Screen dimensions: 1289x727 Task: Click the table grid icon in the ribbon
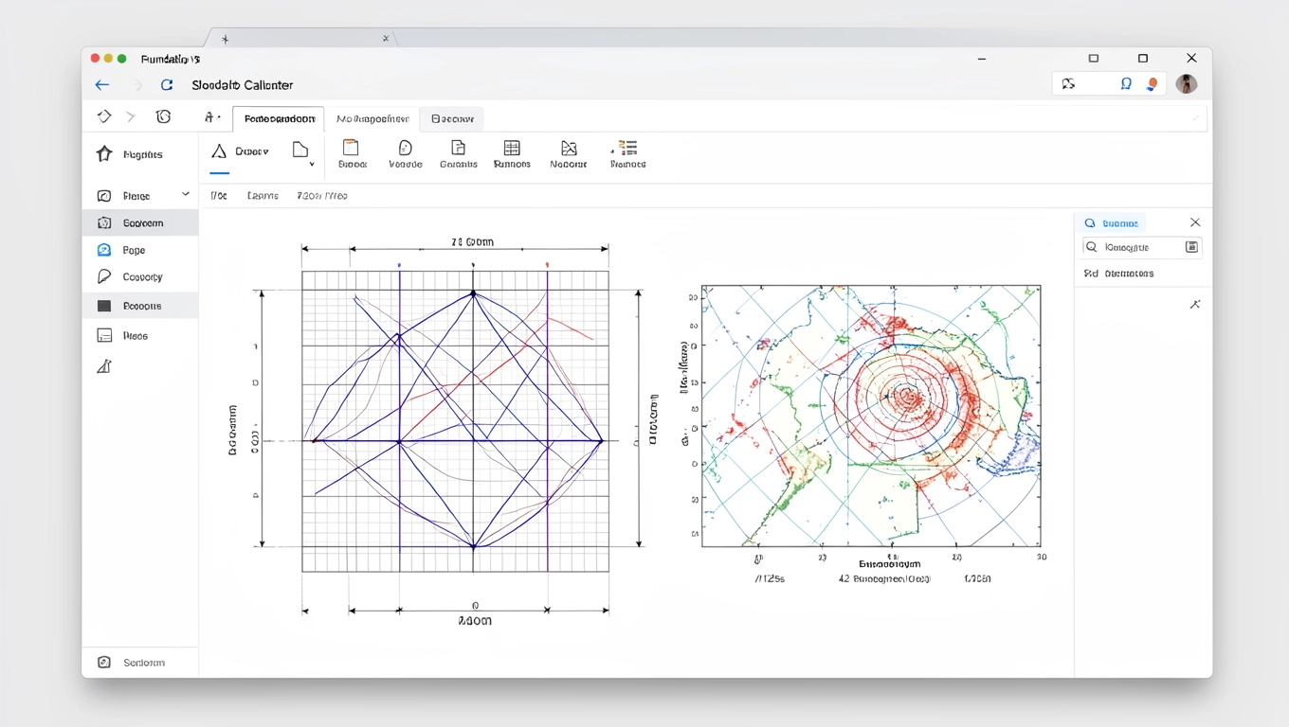(x=512, y=148)
